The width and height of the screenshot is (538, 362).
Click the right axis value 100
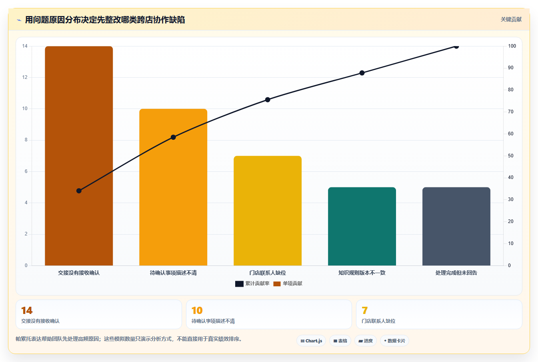512,46
